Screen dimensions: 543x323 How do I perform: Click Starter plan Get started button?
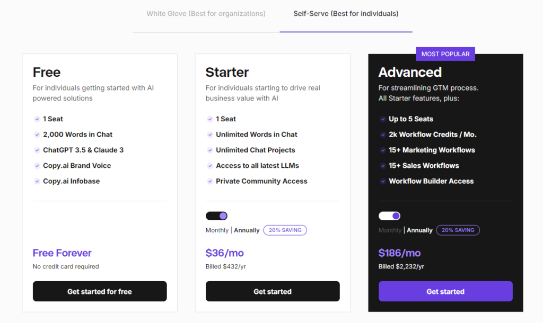(x=273, y=291)
